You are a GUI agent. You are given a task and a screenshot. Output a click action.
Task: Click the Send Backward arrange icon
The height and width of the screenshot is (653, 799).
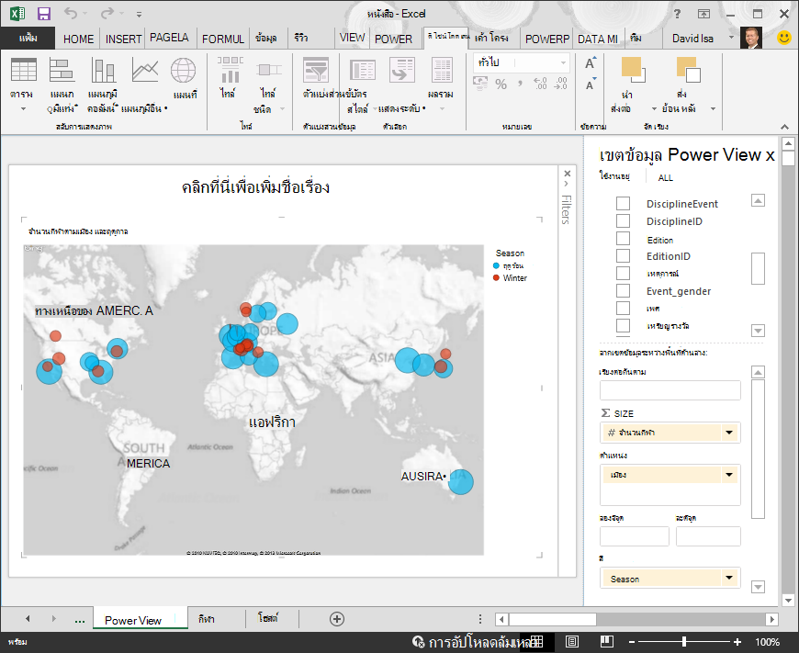[x=688, y=69]
